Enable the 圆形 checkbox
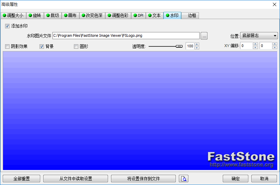 point(76,47)
